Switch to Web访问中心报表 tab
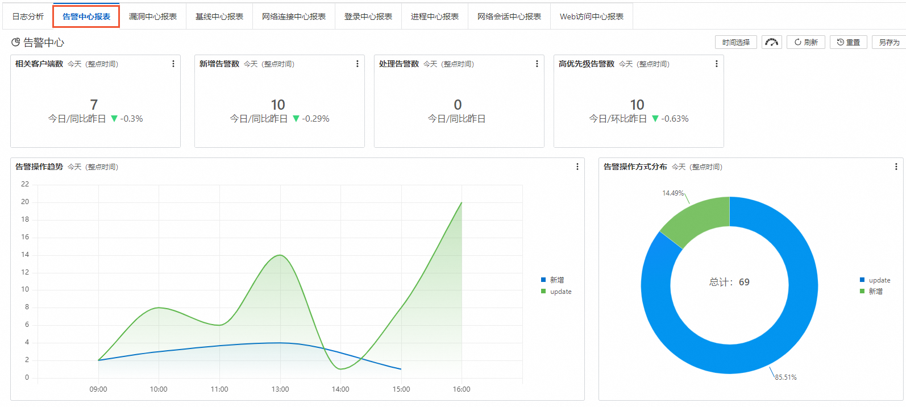This screenshot has height=407, width=906. point(592,16)
